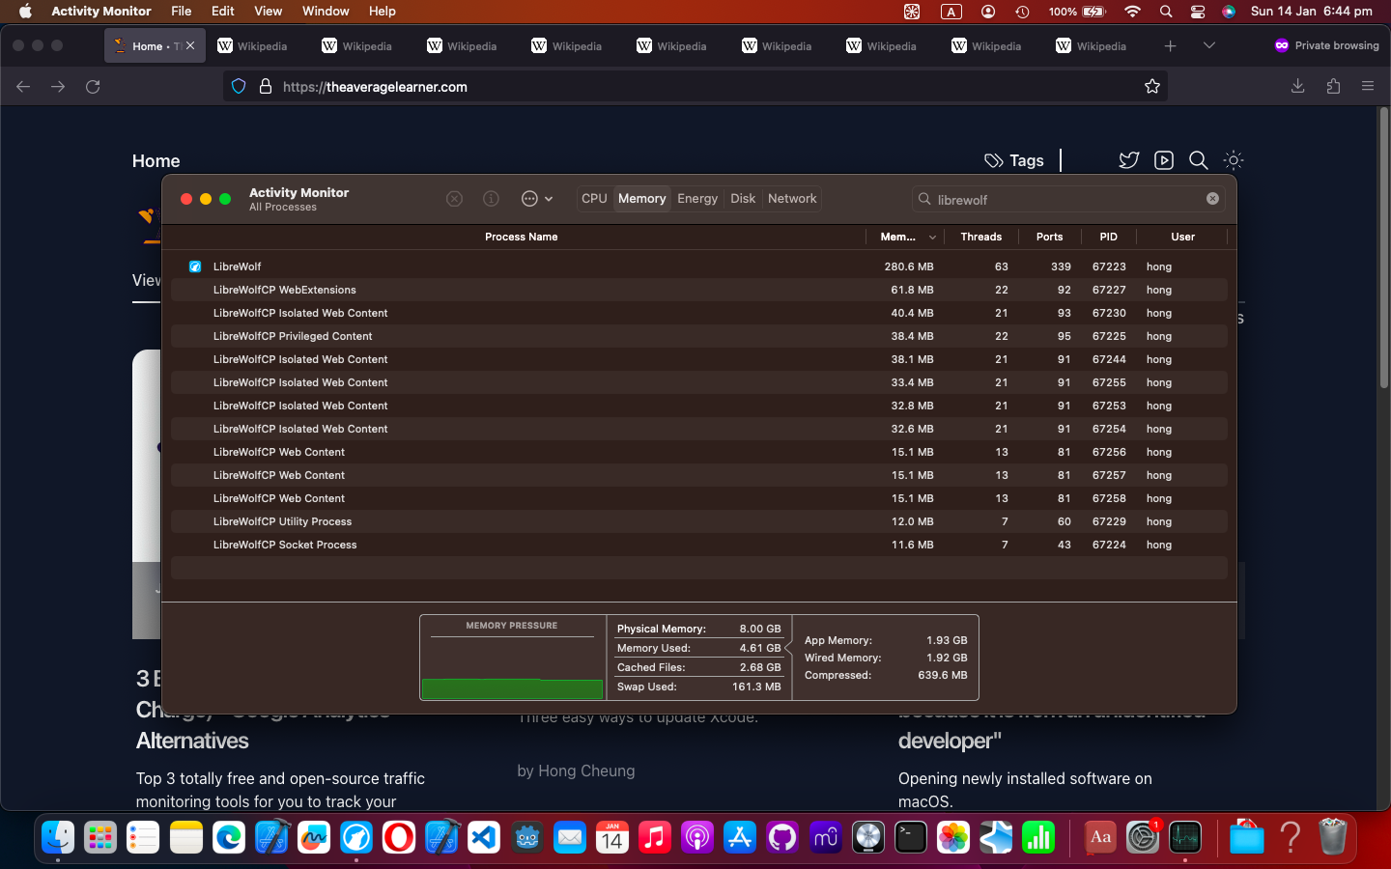Viewport: 1391px width, 869px height.
Task: Open the YouTube icon link on the webpage
Action: (x=1164, y=160)
